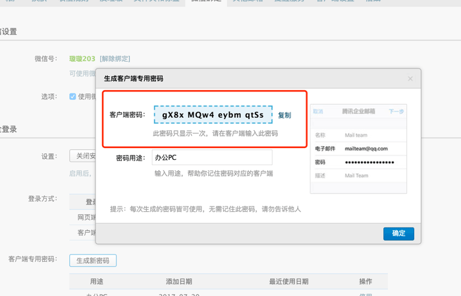Click 取消 in the sample mail setup image
The height and width of the screenshot is (296, 461).
(x=318, y=112)
